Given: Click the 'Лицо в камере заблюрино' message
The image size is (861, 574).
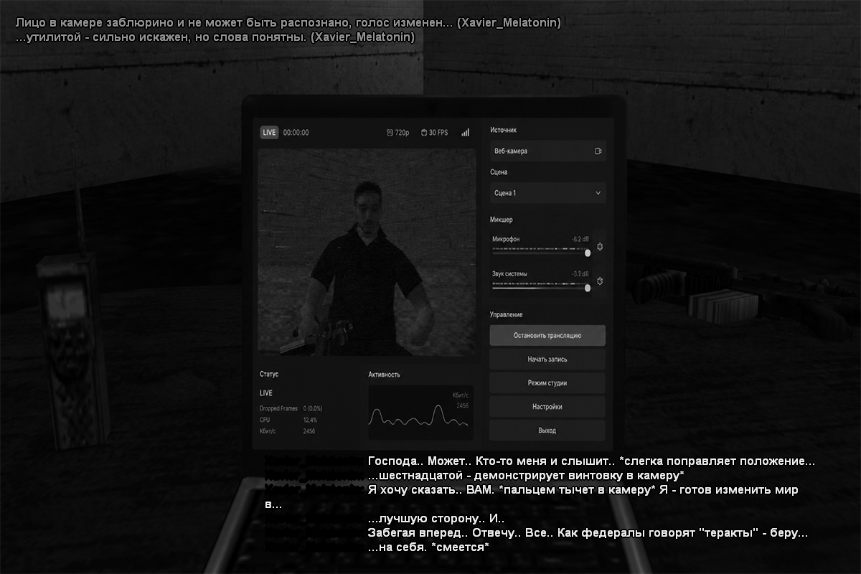Looking at the screenshot, I should tap(288, 23).
